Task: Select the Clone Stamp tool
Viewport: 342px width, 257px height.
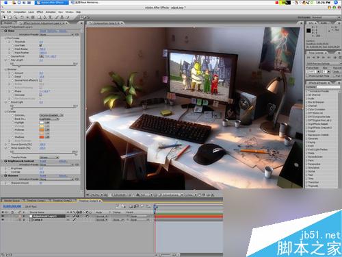Action: click(x=62, y=17)
